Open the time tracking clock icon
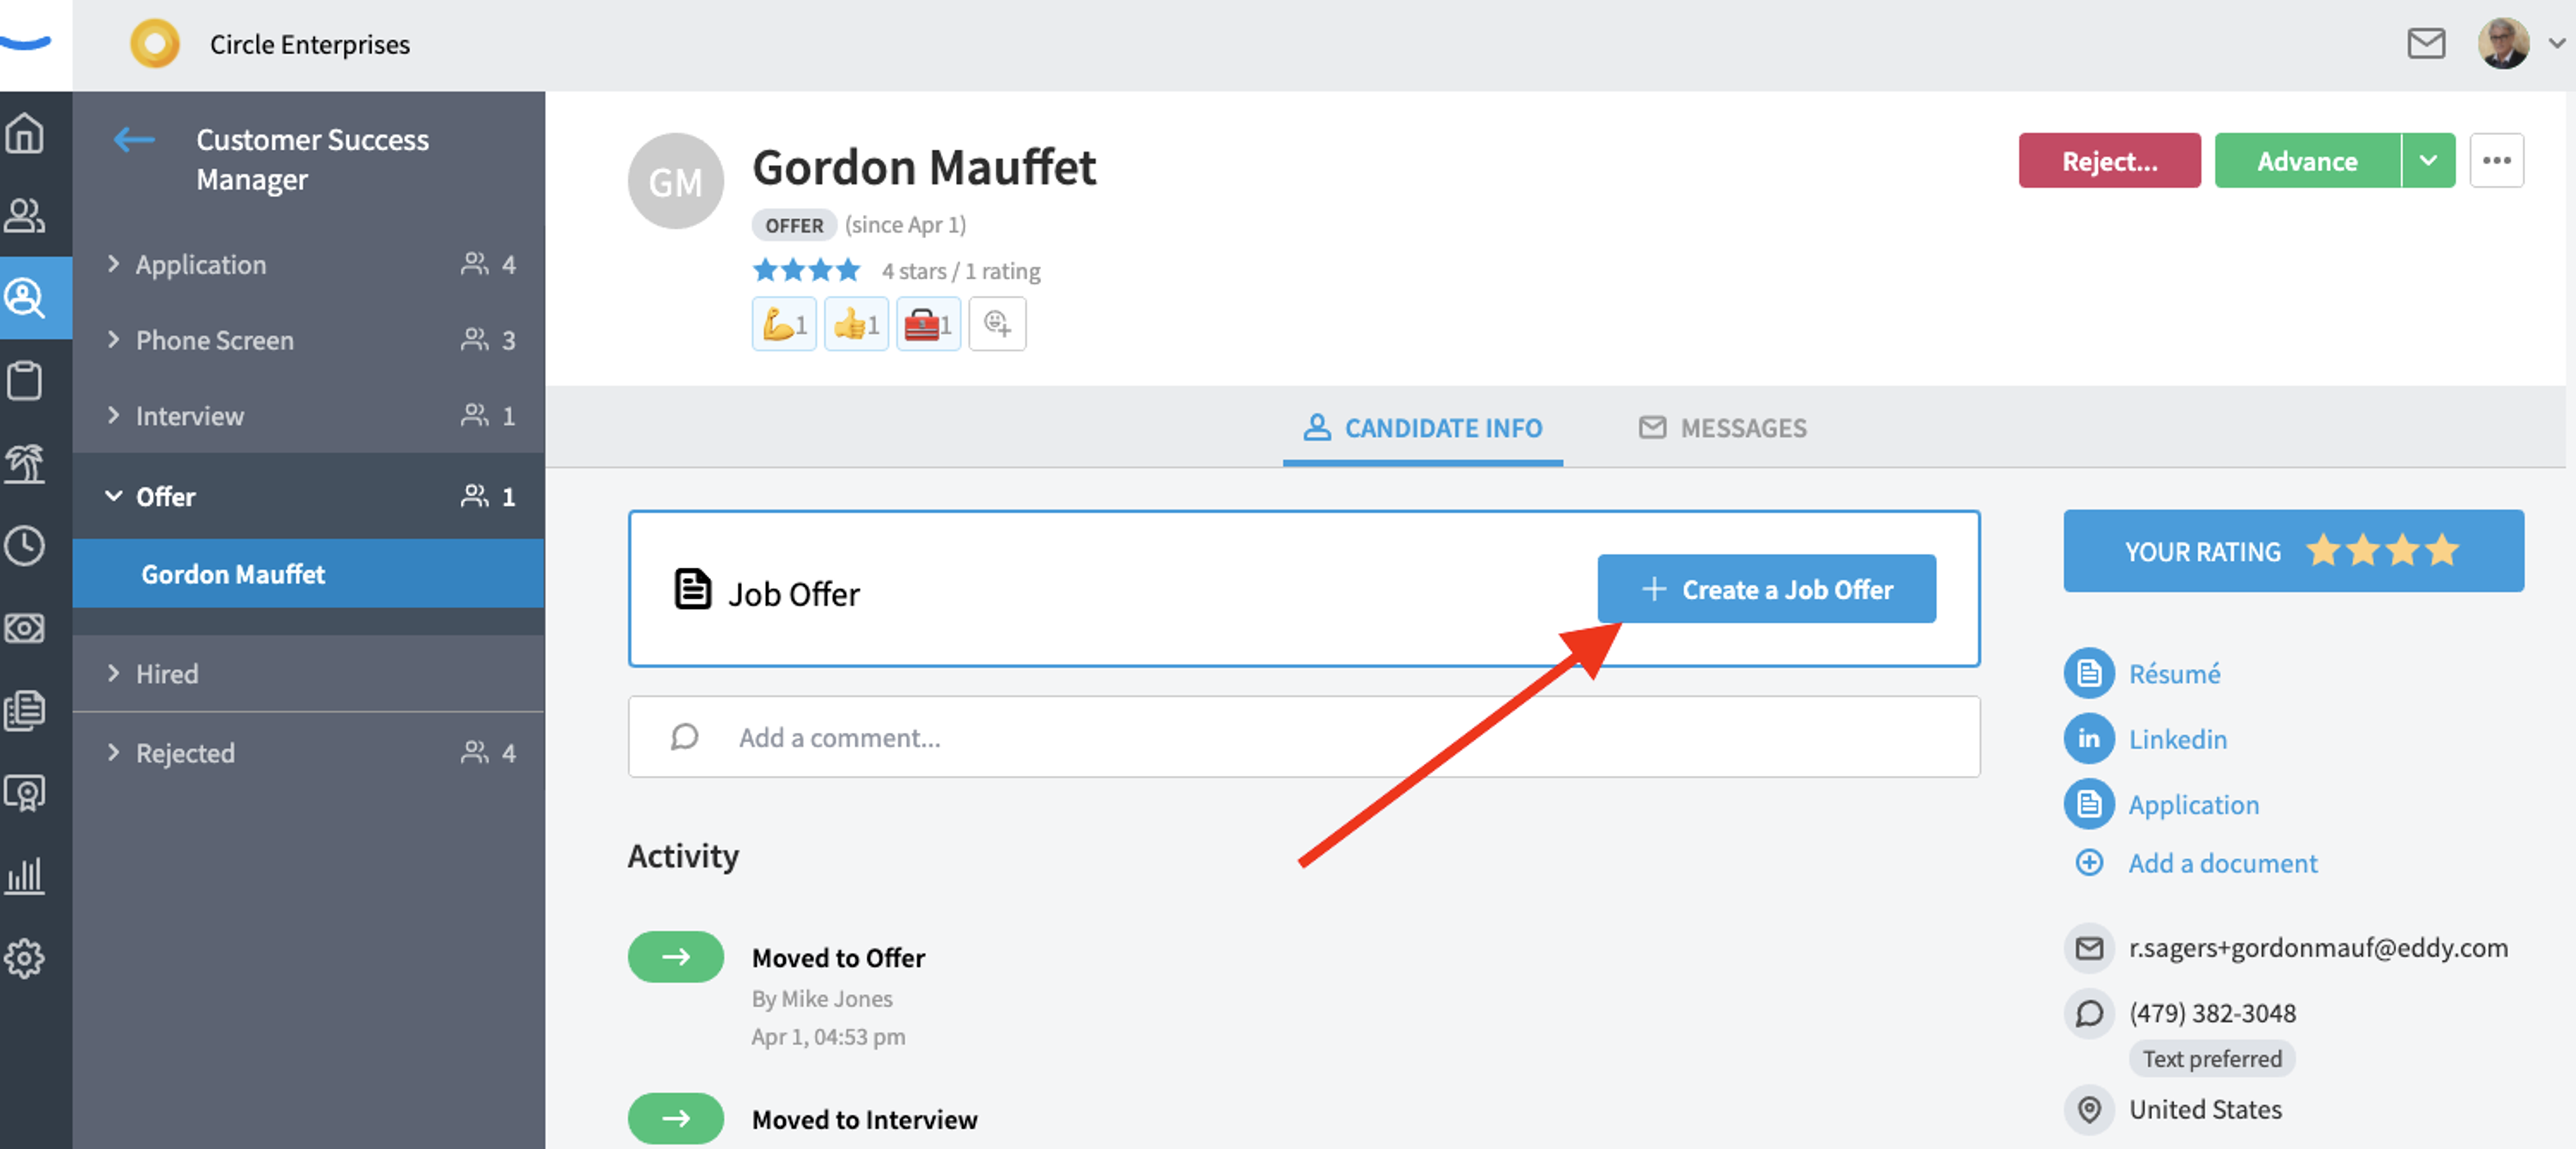Screen dimensions: 2576x1149 click(x=25, y=546)
